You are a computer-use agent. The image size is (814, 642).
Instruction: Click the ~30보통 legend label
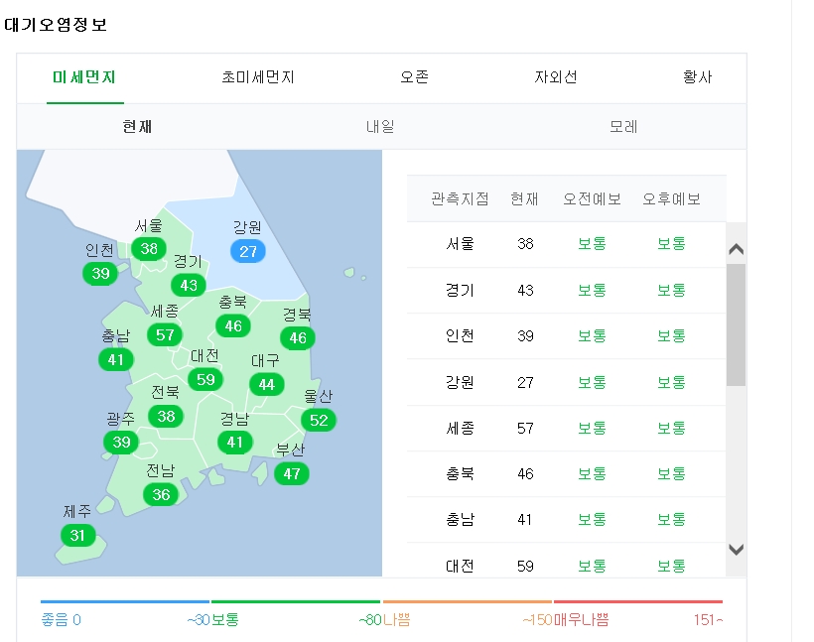click(212, 620)
